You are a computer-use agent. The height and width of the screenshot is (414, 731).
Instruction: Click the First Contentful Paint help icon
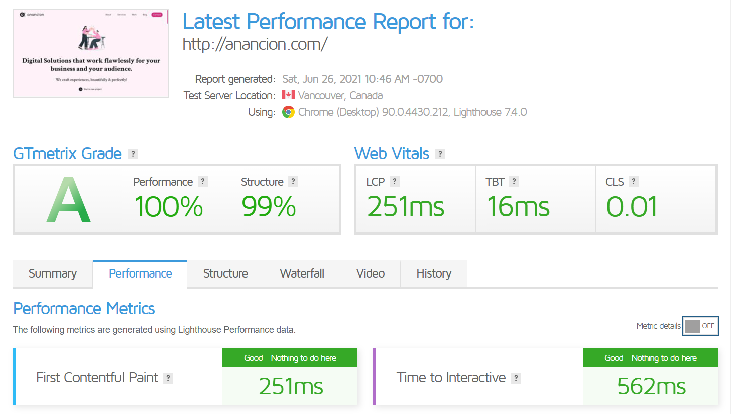point(168,377)
